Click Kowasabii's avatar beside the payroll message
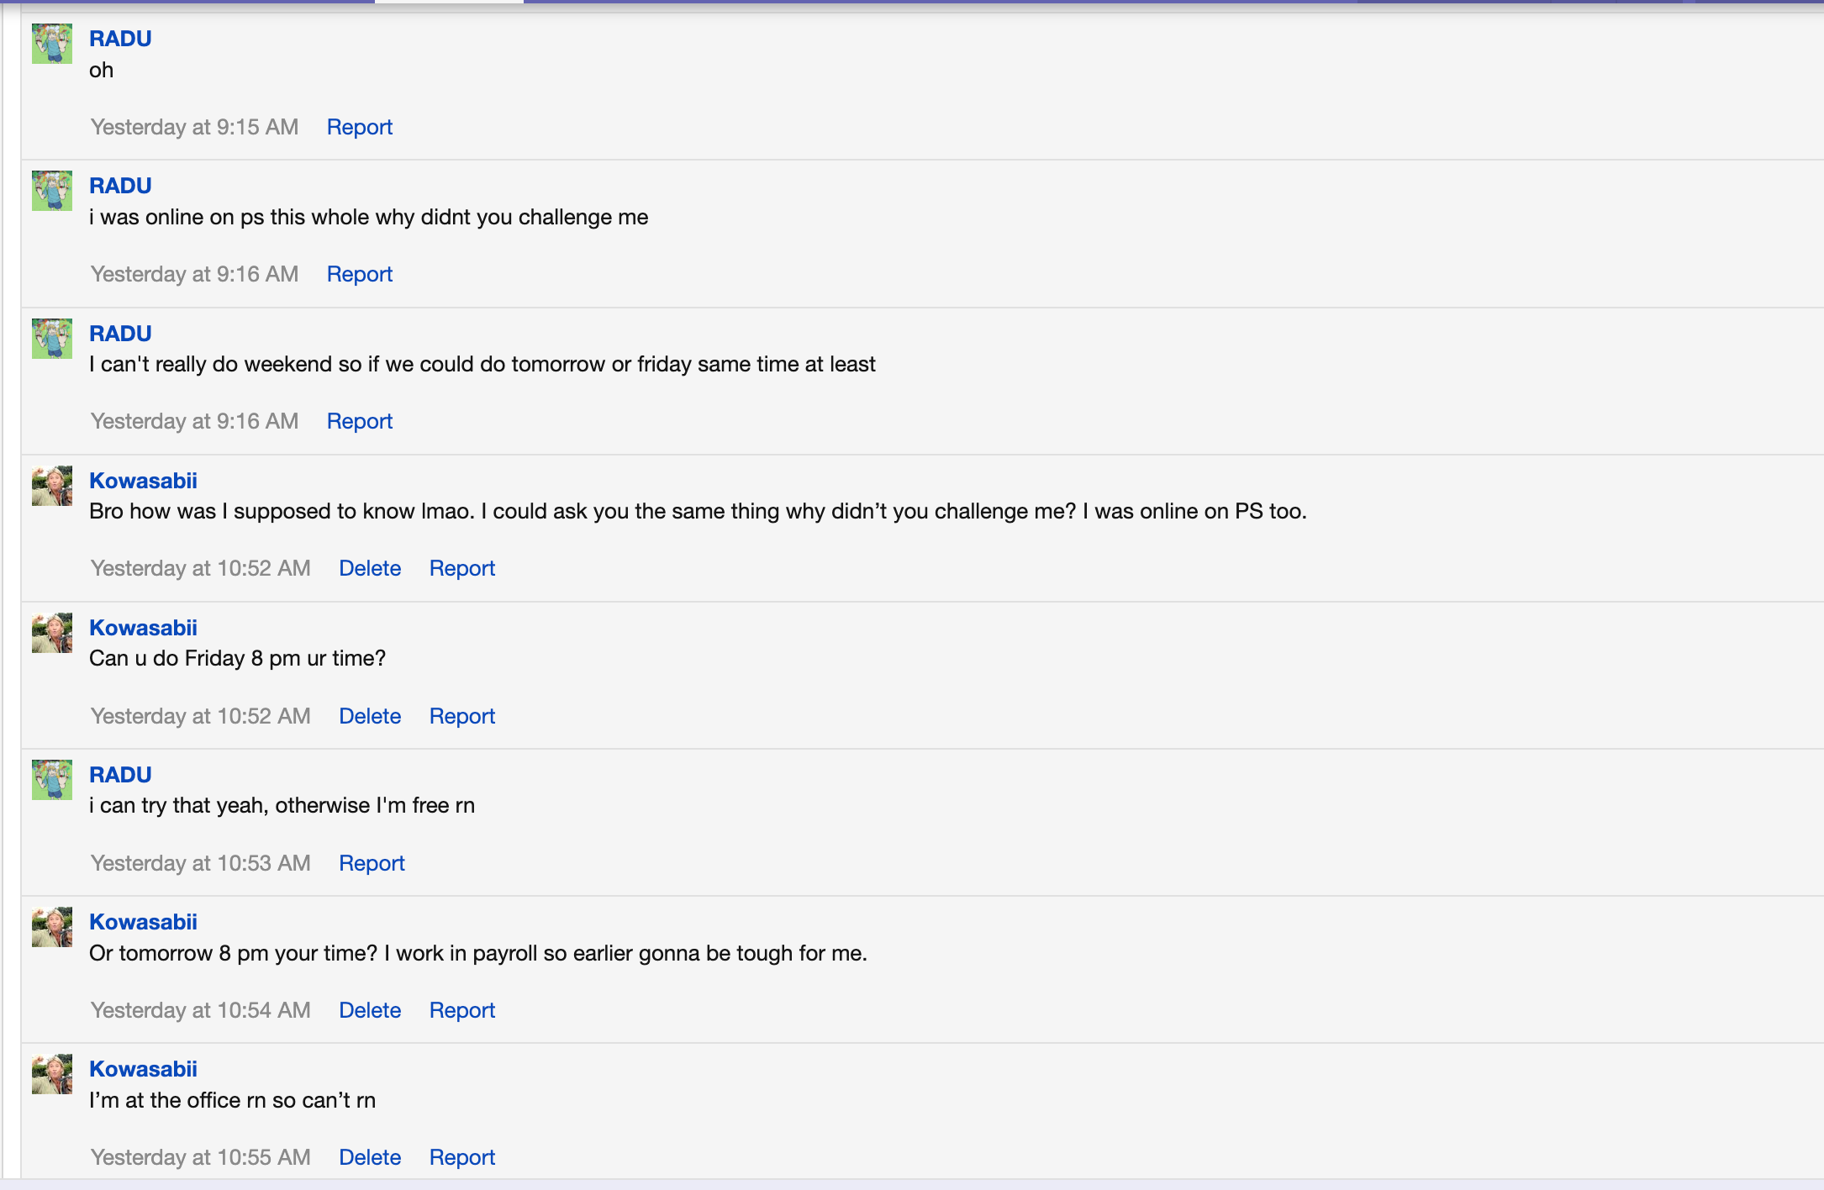Viewport: 1824px width, 1190px height. [52, 927]
